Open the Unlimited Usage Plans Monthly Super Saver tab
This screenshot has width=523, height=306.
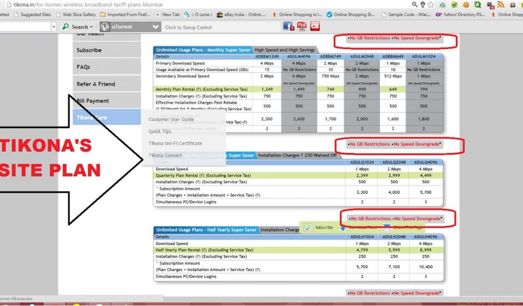[203, 50]
